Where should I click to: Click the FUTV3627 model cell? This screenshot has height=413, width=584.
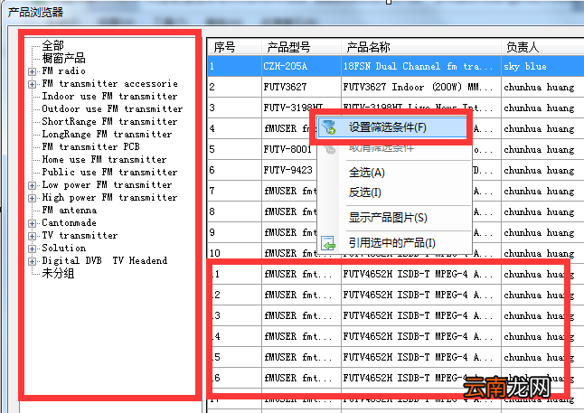[301, 87]
